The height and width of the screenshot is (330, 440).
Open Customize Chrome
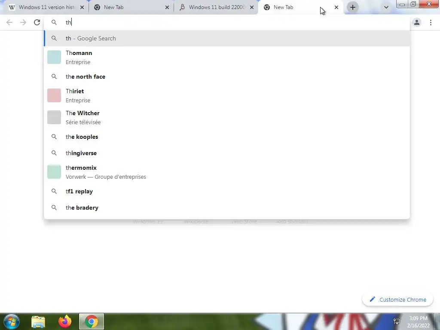(397, 299)
